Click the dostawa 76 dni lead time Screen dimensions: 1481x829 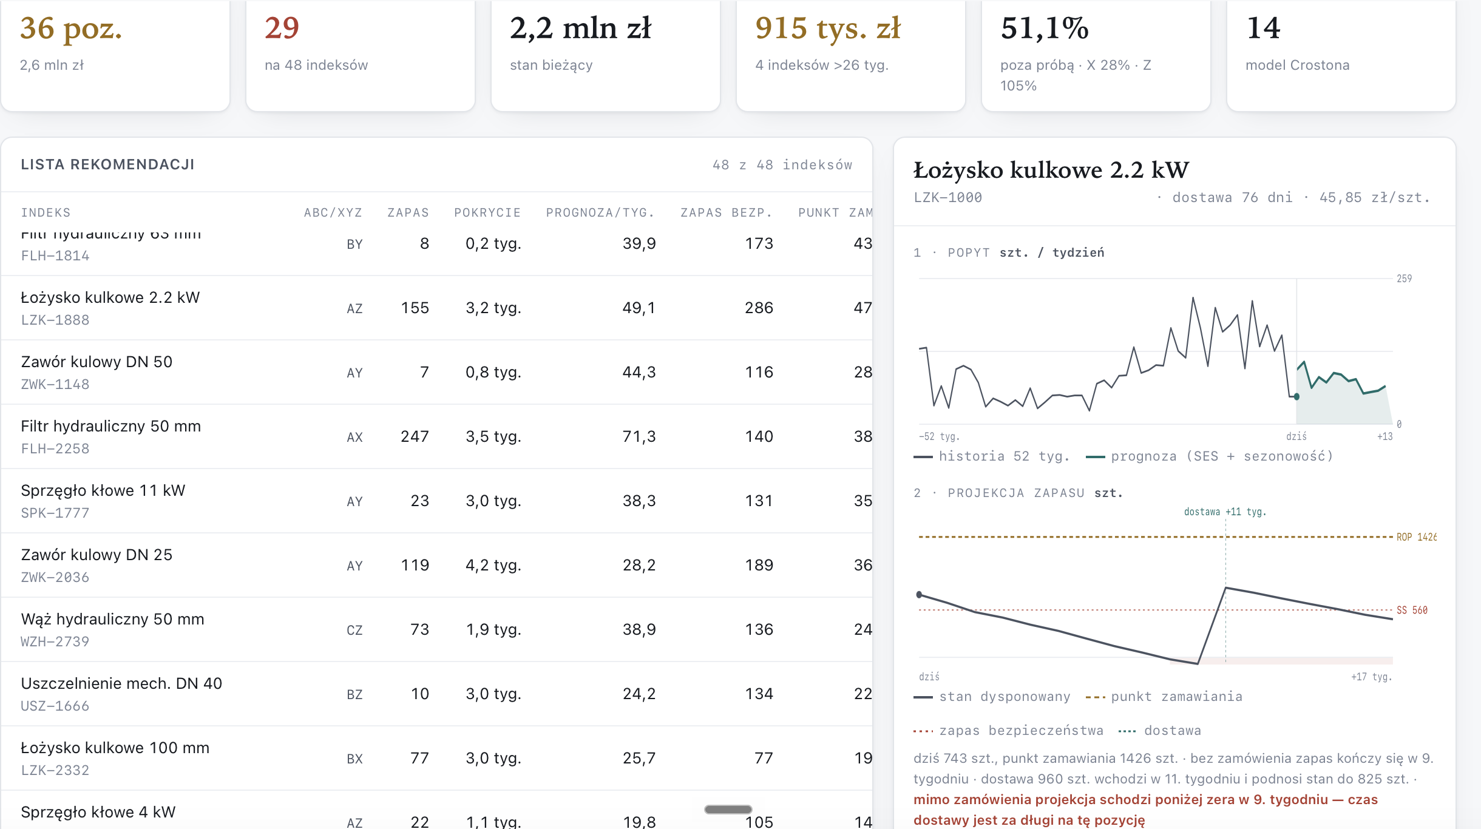(1232, 198)
